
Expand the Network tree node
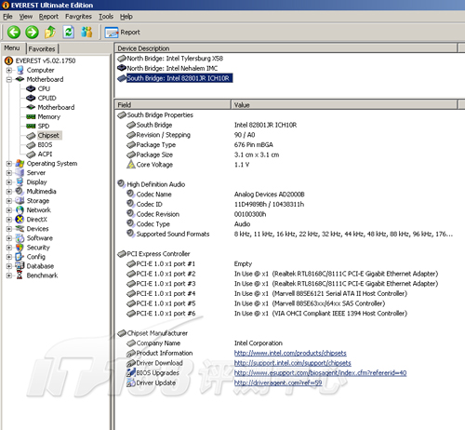9,210
